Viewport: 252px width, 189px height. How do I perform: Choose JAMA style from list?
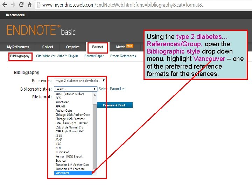[73, 140]
